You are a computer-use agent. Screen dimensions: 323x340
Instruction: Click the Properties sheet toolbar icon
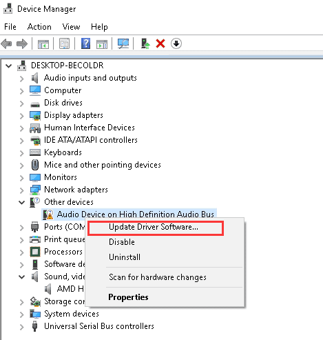tap(65, 43)
